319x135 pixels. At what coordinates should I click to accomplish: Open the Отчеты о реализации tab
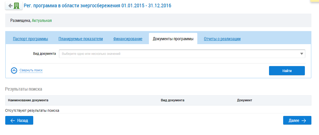(x=222, y=39)
